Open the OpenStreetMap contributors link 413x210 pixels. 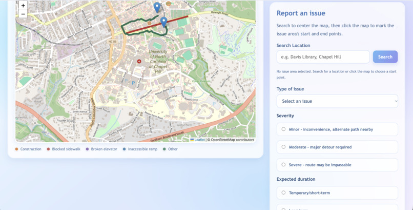[233, 140]
